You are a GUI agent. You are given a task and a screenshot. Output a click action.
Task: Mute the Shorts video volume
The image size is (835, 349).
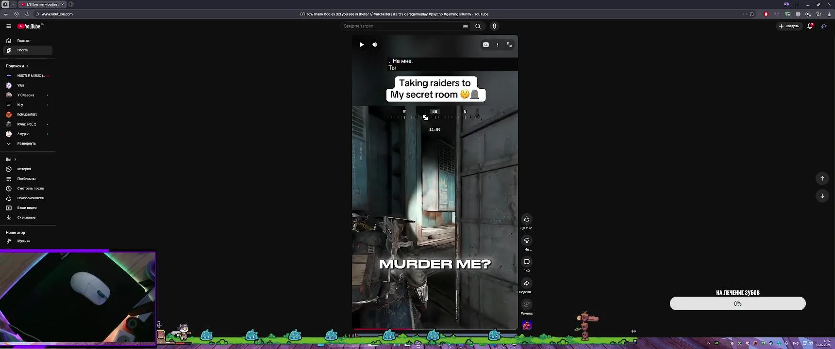[x=375, y=45]
